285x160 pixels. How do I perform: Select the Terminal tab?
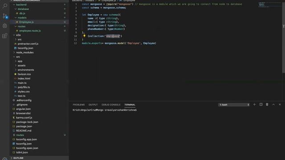click(130, 105)
